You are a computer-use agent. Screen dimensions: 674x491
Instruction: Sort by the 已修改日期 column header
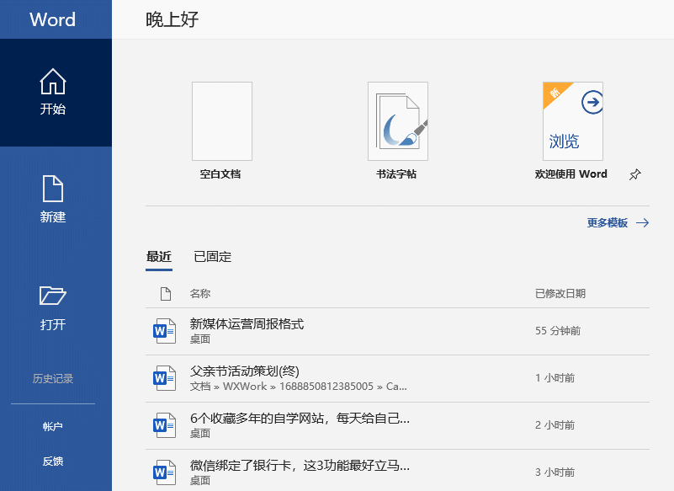560,294
